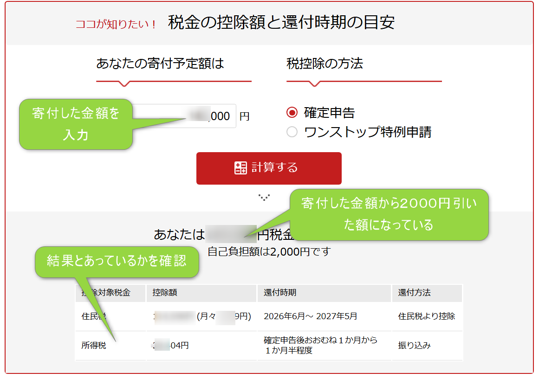
Task: Click the 税控除の方法 heading
Action: click(325, 64)
